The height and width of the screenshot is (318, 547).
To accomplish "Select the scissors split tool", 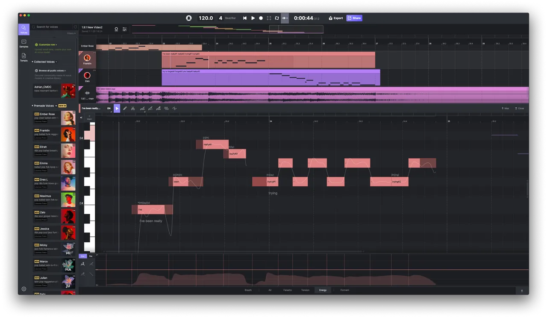I will [133, 109].
